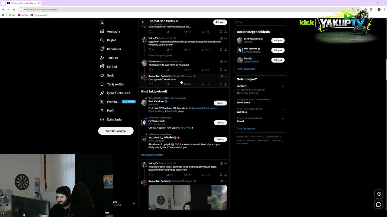The height and width of the screenshot is (217, 387).
Task: Open more options on YakupTV's 'teşekkür ederim' post
Action: point(226,163)
